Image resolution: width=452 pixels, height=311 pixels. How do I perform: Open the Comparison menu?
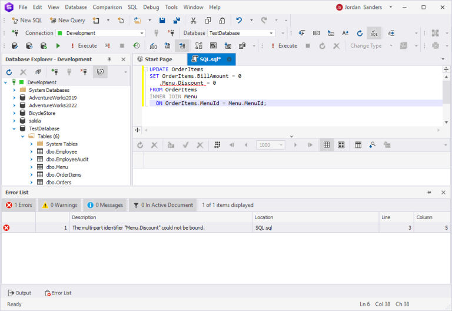(107, 7)
